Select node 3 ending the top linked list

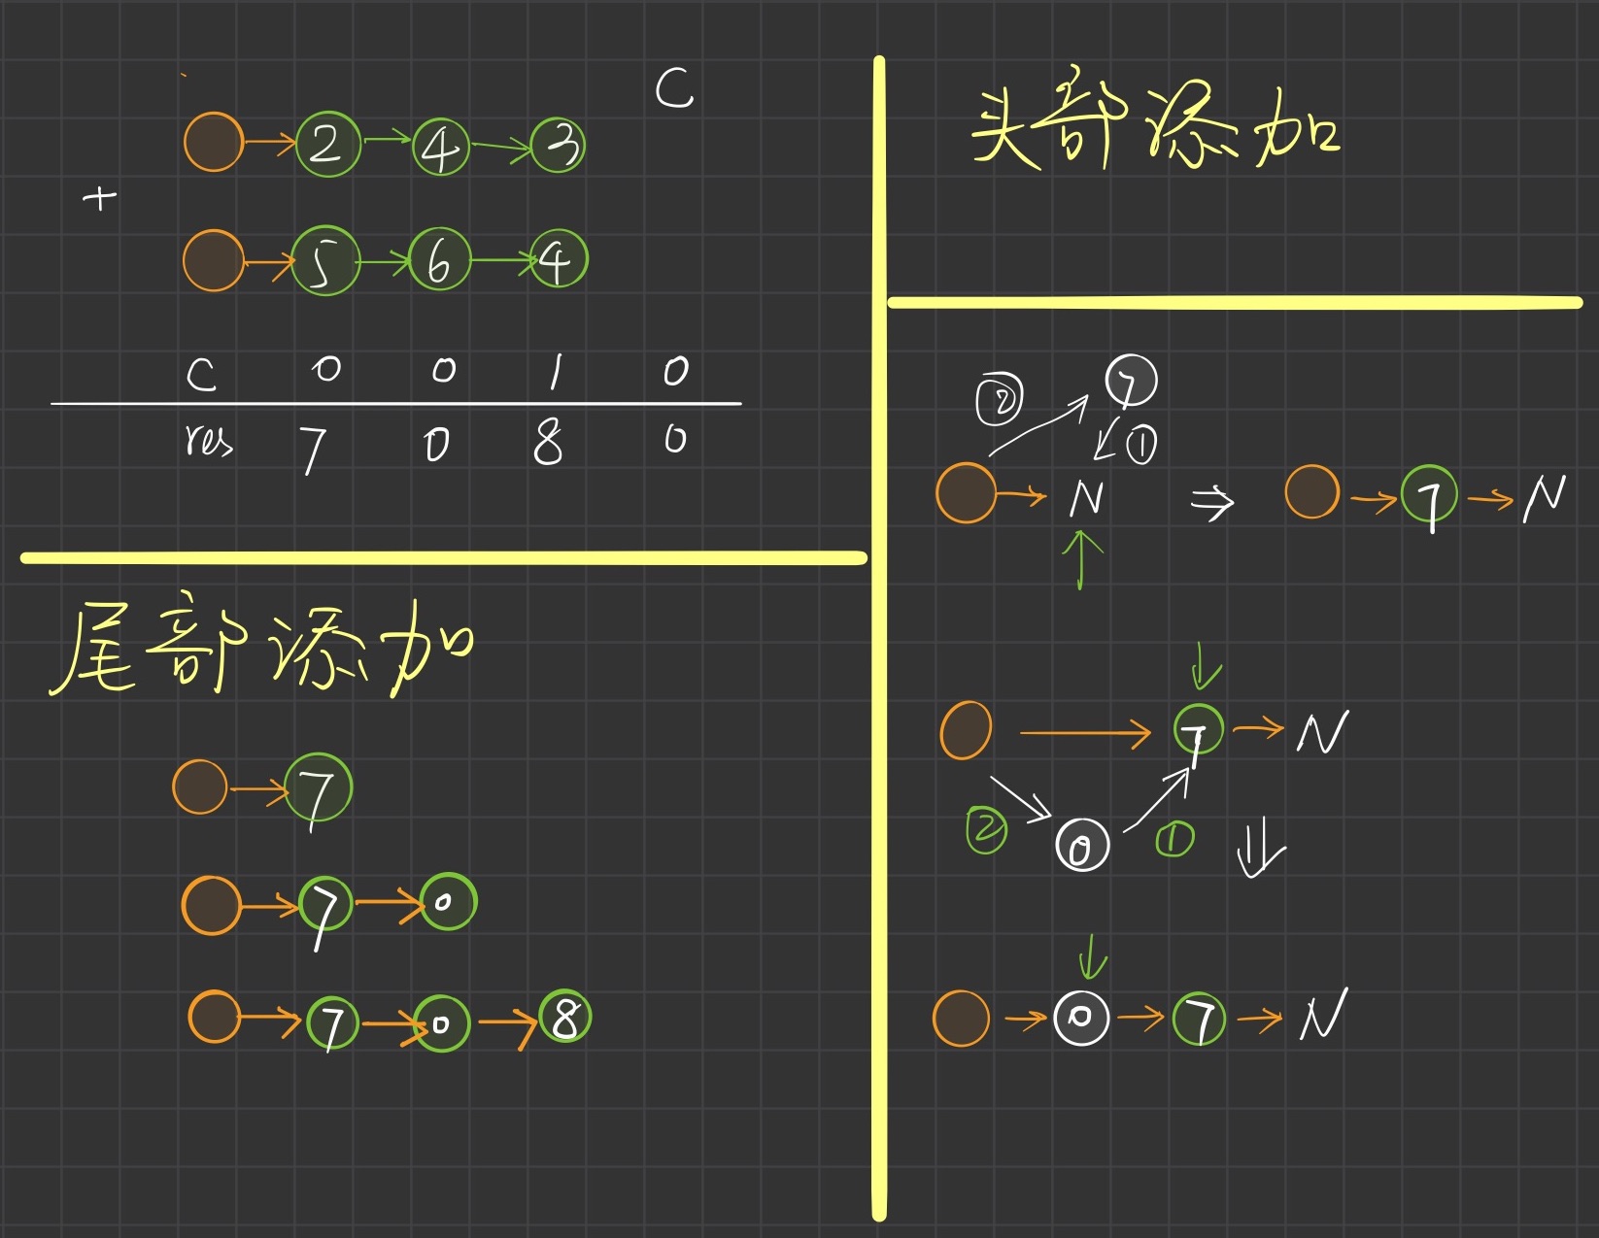pyautogui.click(x=559, y=145)
